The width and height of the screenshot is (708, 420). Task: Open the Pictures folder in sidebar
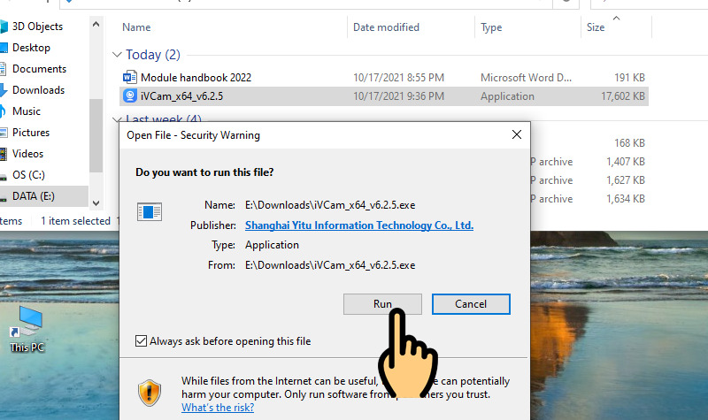click(x=30, y=133)
